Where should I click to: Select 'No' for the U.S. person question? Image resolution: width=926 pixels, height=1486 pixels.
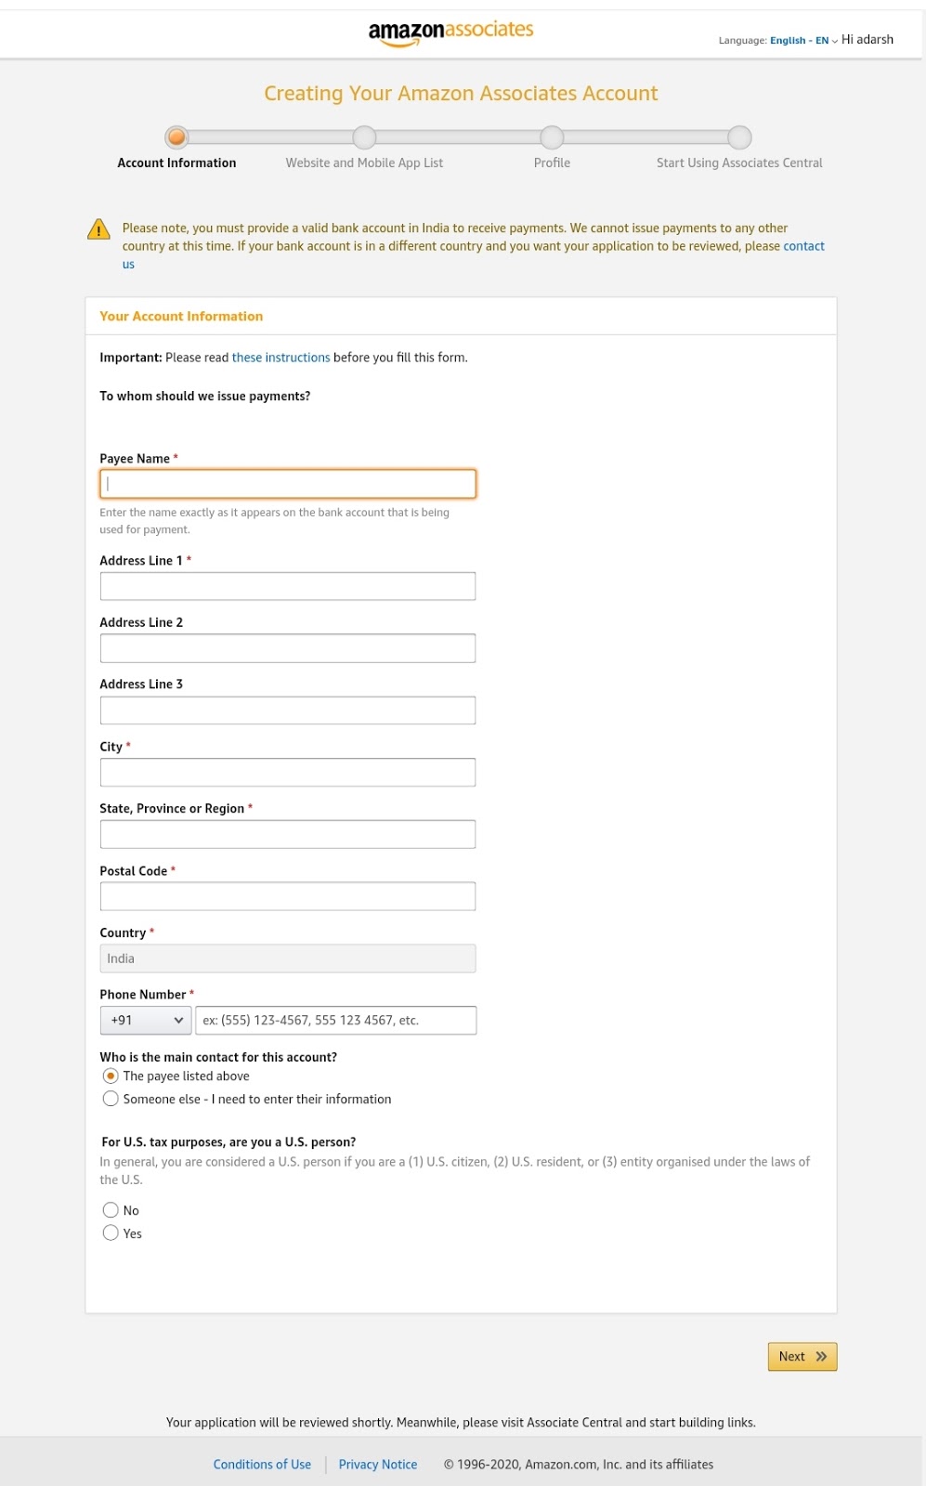[x=111, y=1209]
